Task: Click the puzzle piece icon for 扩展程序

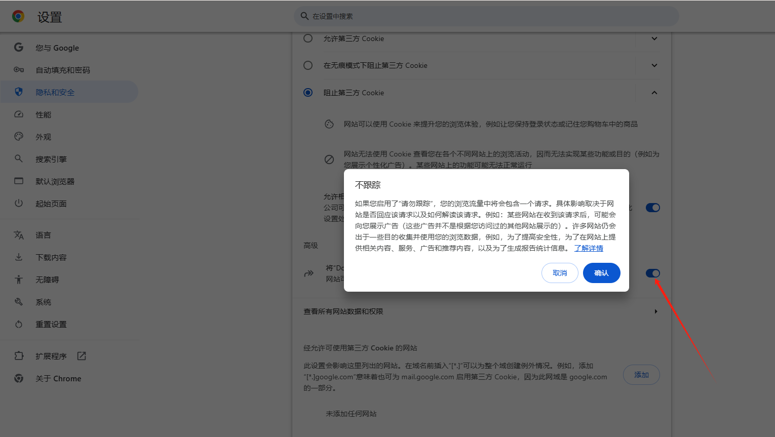Action: [19, 355]
